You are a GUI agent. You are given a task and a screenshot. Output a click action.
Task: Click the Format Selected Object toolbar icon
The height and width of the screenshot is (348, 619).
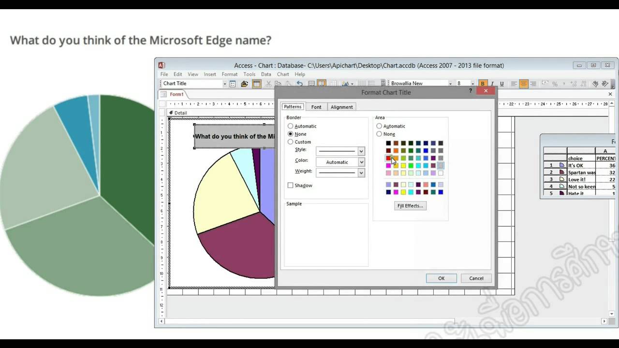(233, 84)
